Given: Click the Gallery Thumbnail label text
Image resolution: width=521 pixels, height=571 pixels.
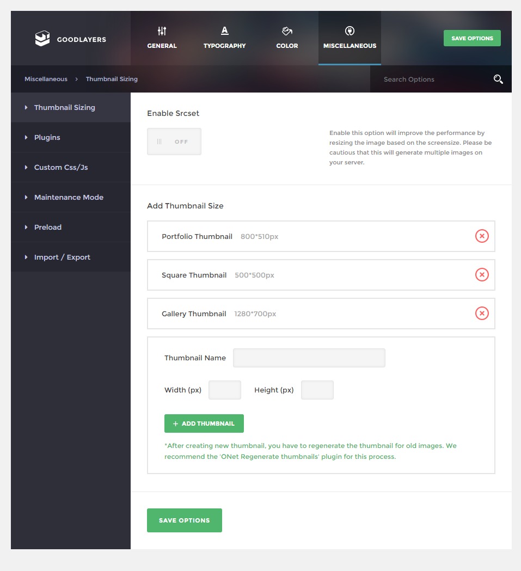Looking at the screenshot, I should click(194, 314).
